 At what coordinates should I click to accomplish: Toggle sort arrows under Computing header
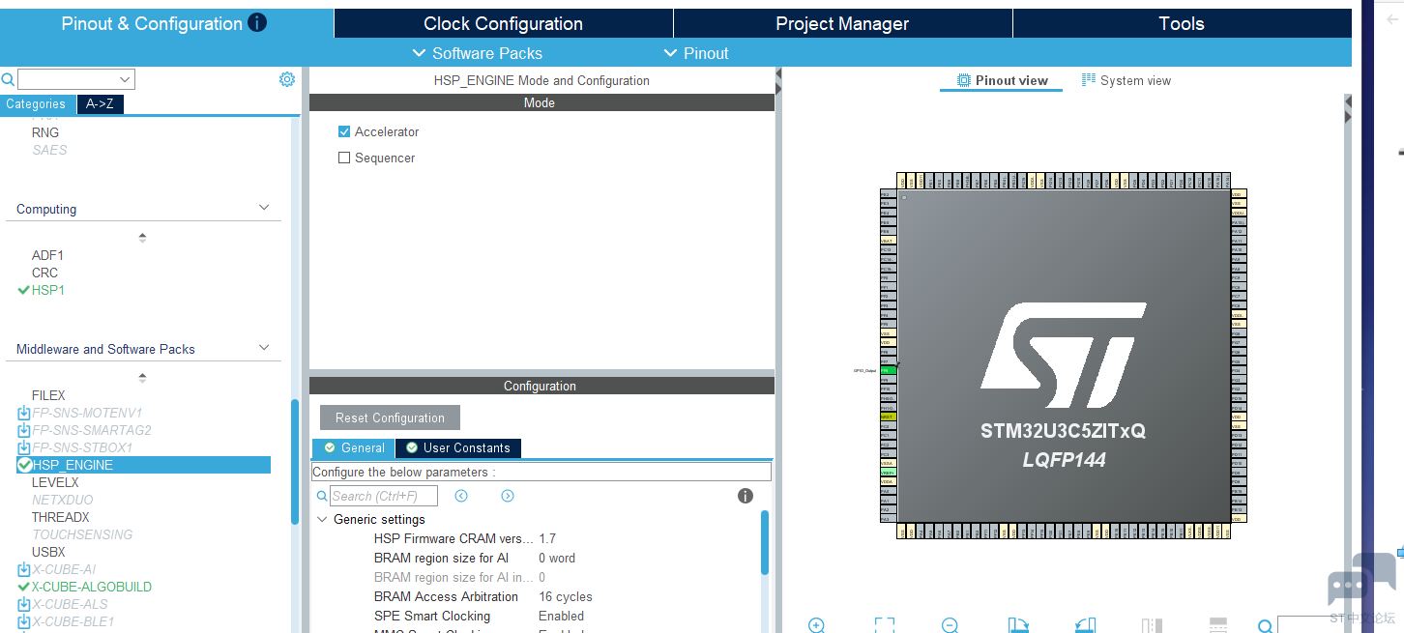coord(142,237)
